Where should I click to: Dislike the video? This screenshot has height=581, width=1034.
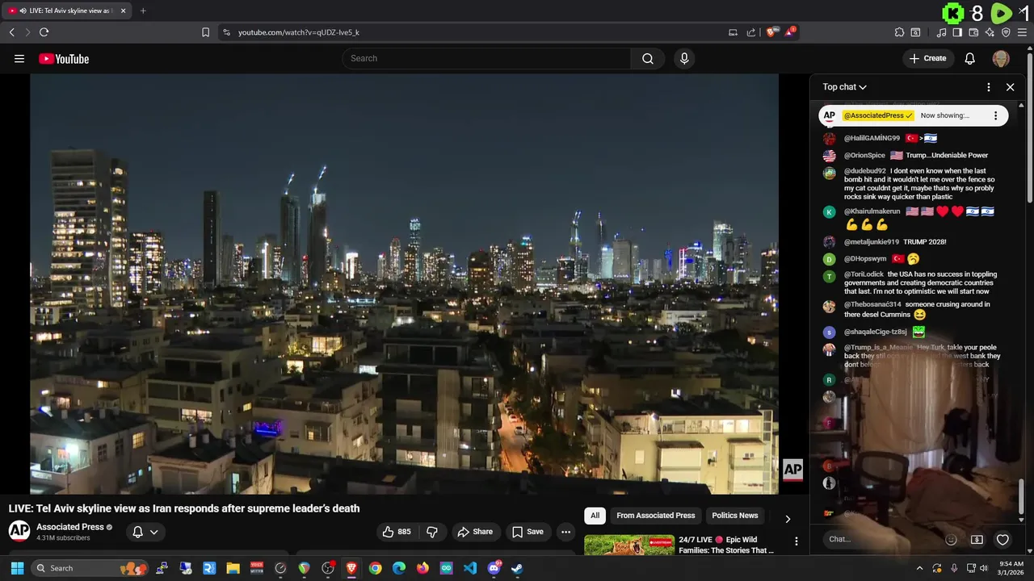pos(432,532)
